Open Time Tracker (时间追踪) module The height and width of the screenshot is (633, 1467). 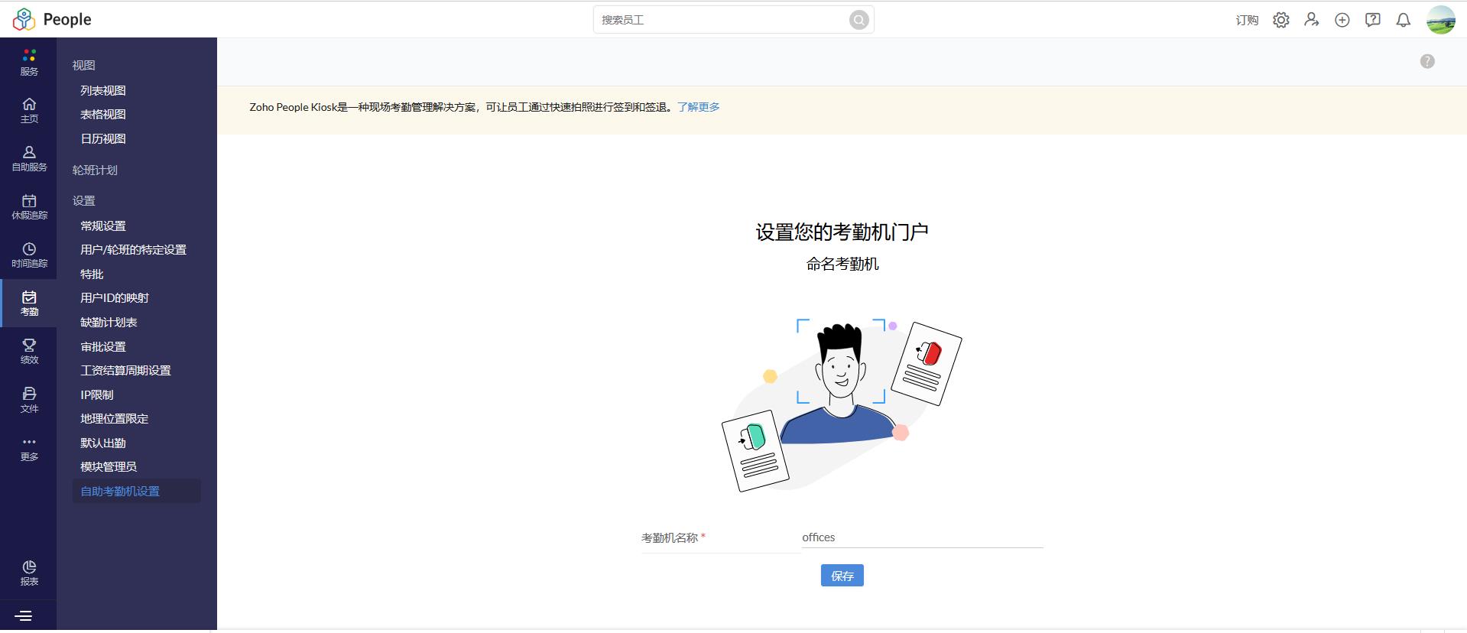click(29, 255)
